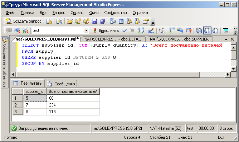
Task: Click the Всего поставлено деталей column header
Action: click(73, 91)
